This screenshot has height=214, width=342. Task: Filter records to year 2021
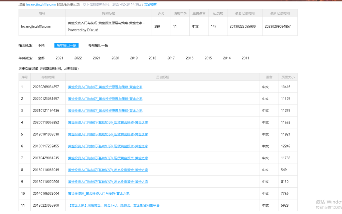97,58
